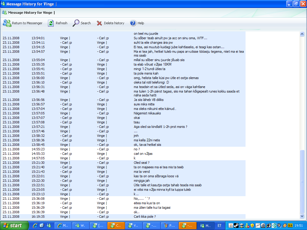
Task: Click the yellow security shield tray icon
Action: point(252,226)
